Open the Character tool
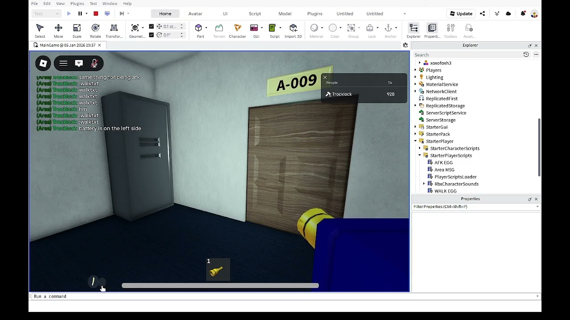This screenshot has width=570, height=320. 237,31
